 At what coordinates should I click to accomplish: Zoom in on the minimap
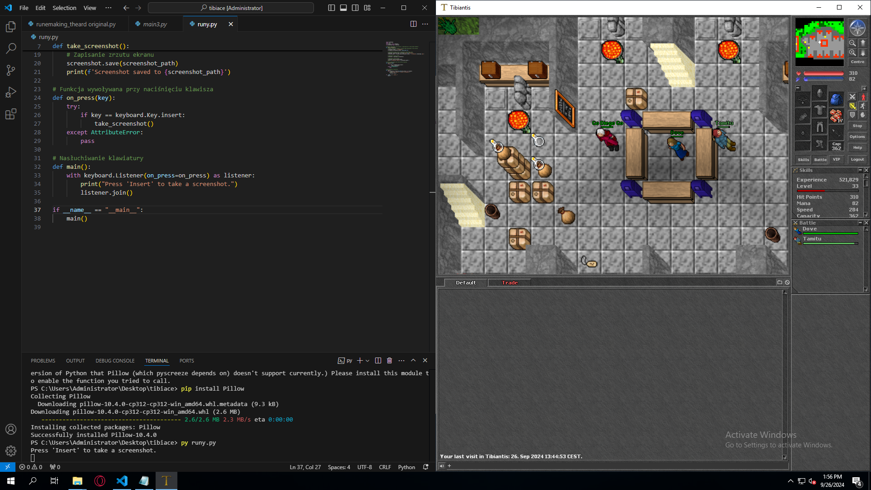coord(852,53)
